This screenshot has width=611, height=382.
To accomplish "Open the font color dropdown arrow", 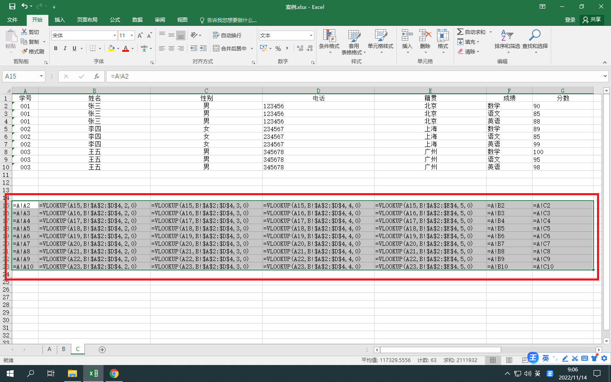I will click(132, 49).
